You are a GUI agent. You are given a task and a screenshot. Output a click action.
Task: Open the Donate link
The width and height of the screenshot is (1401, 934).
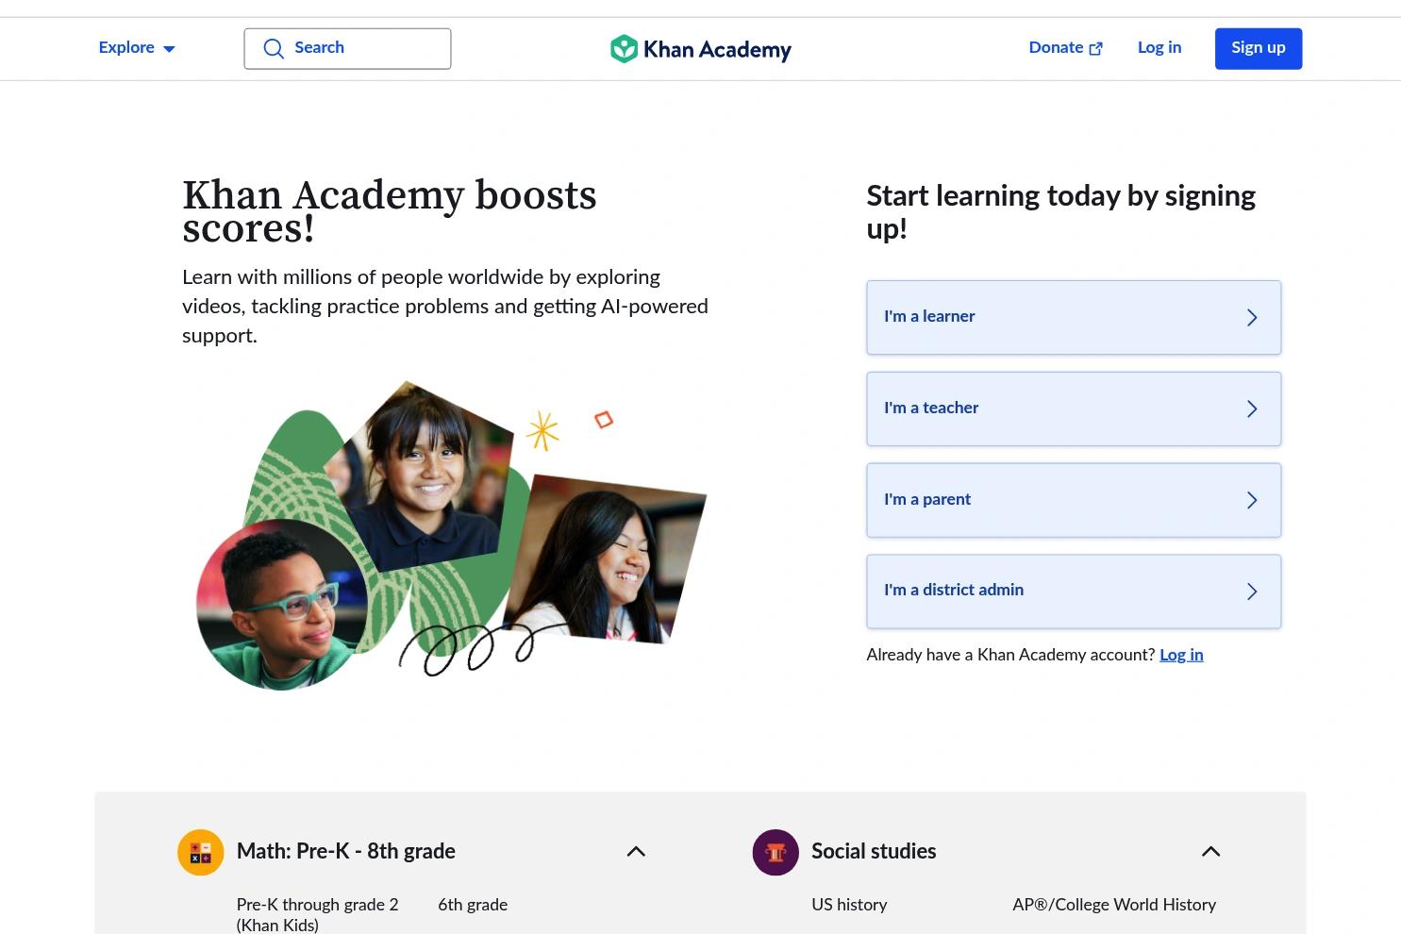click(x=1065, y=48)
